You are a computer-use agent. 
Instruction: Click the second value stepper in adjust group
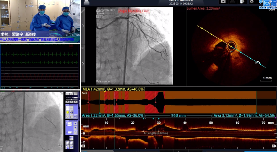[69, 125]
